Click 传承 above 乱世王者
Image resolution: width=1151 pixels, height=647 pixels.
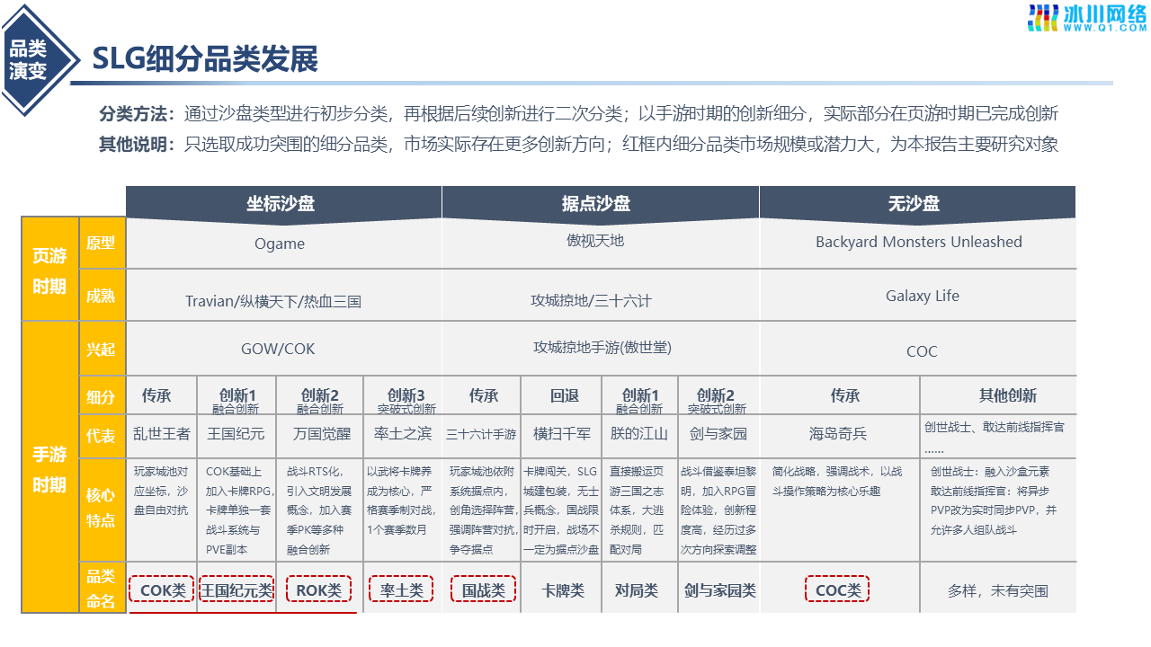pos(156,395)
